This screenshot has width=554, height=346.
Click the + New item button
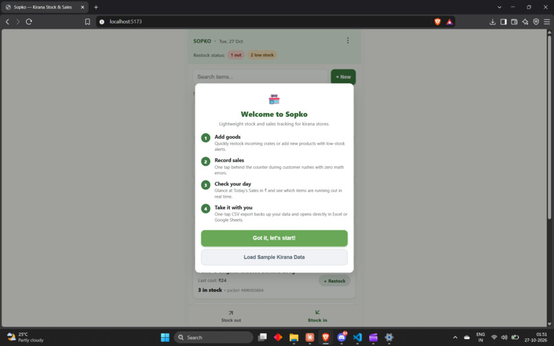[343, 77]
